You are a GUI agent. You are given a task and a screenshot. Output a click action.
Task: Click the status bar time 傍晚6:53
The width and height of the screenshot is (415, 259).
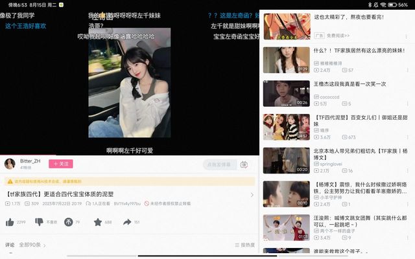tap(18, 5)
